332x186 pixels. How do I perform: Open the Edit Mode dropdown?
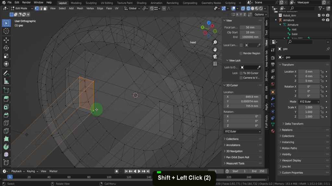tap(22, 8)
